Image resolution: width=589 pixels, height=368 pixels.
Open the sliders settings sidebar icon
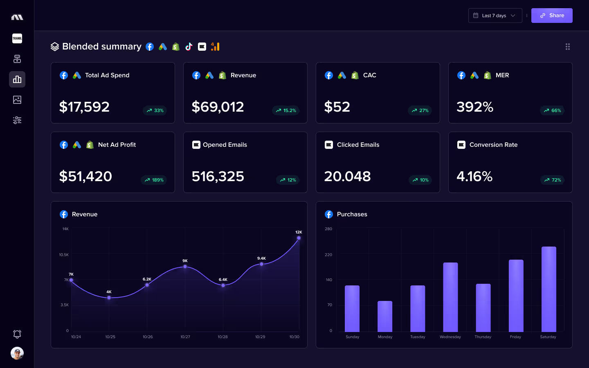point(17,120)
